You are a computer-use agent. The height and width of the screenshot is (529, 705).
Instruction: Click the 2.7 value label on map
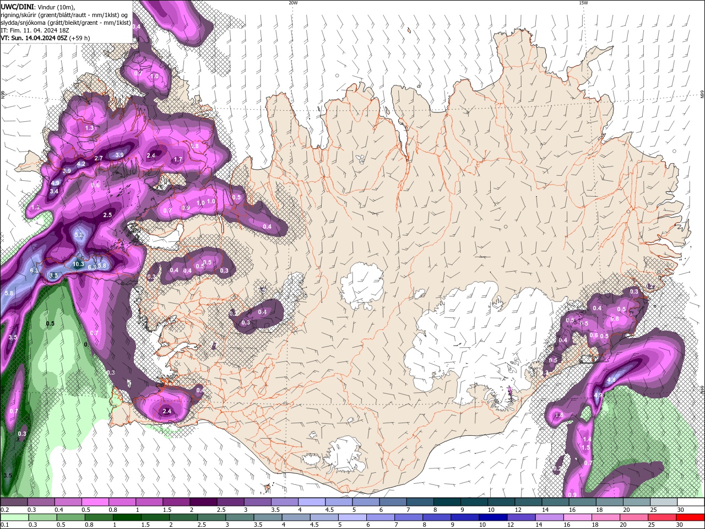(99, 158)
